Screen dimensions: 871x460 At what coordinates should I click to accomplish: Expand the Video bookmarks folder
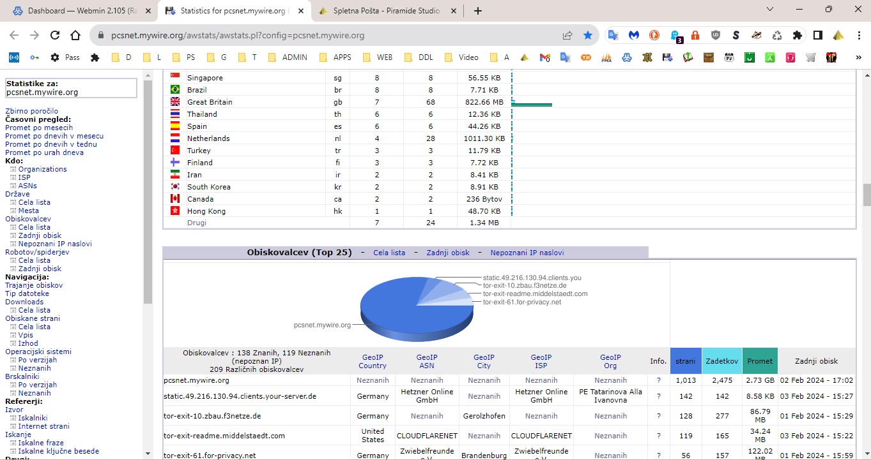click(462, 57)
